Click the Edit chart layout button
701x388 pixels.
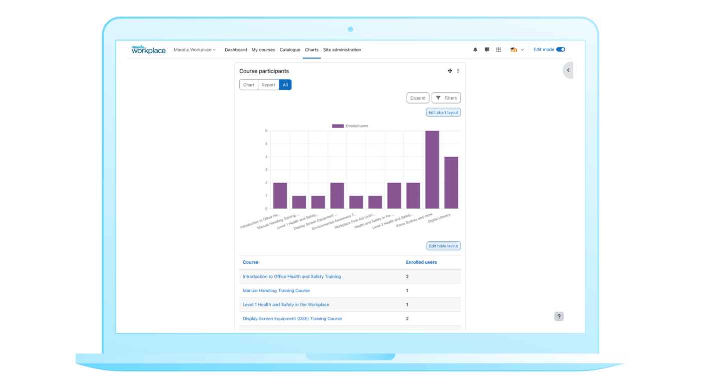point(443,112)
